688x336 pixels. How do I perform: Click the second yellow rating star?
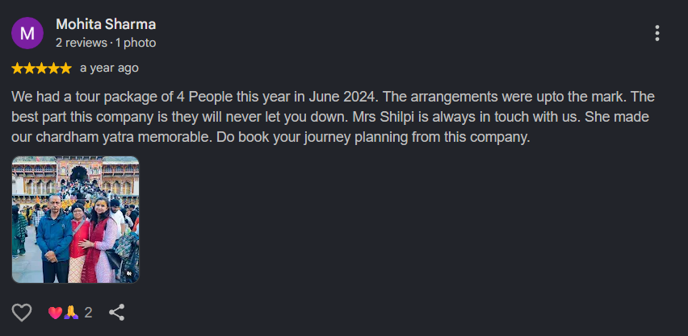(x=29, y=68)
